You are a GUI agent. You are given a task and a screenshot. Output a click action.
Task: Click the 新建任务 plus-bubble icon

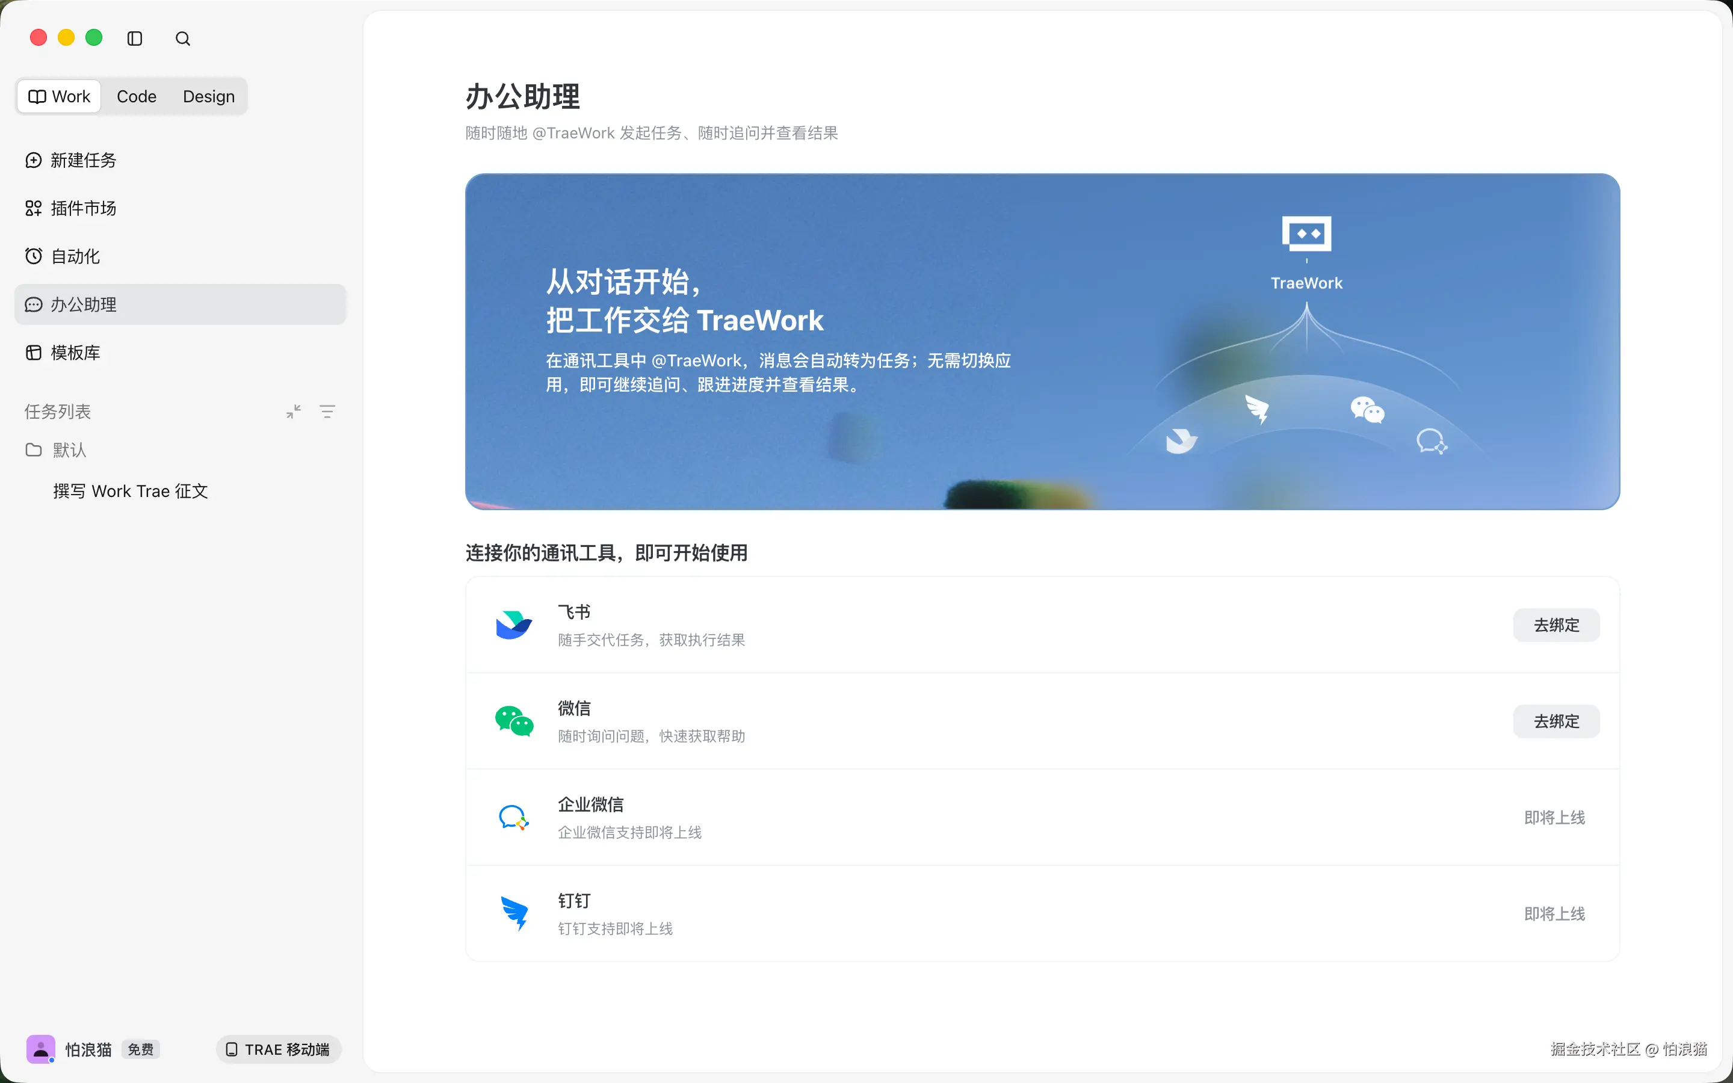click(x=34, y=161)
